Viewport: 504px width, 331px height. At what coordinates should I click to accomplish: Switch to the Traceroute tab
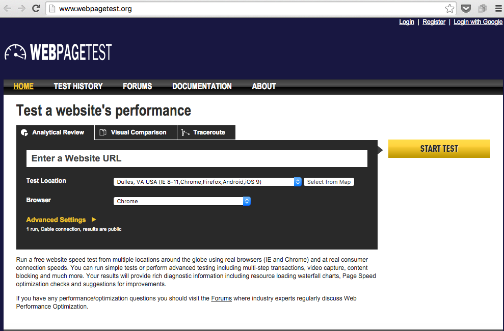[x=206, y=132]
